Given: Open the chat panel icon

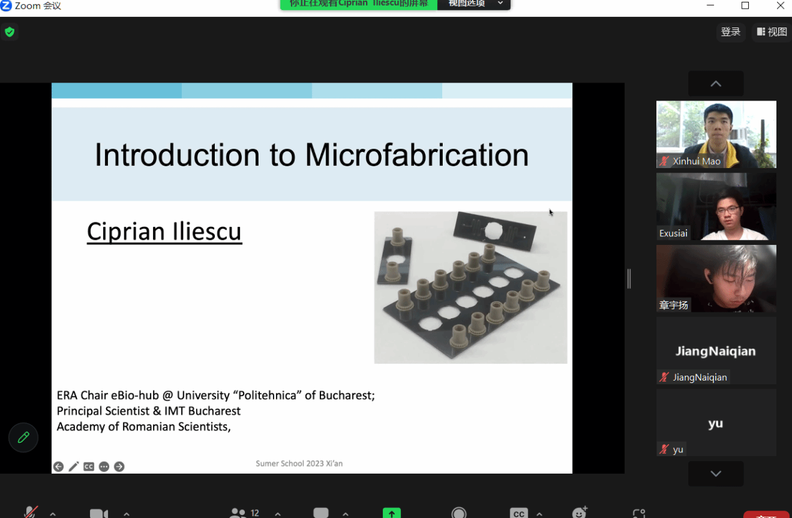Looking at the screenshot, I should click(x=321, y=513).
